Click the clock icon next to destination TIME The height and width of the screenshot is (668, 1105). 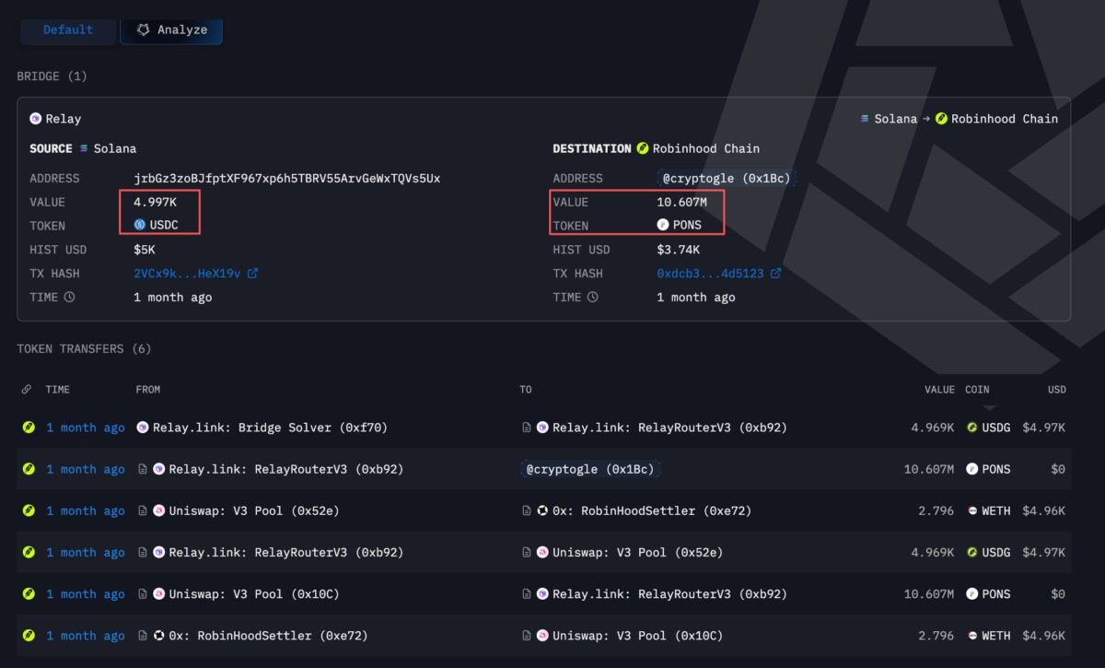(593, 298)
